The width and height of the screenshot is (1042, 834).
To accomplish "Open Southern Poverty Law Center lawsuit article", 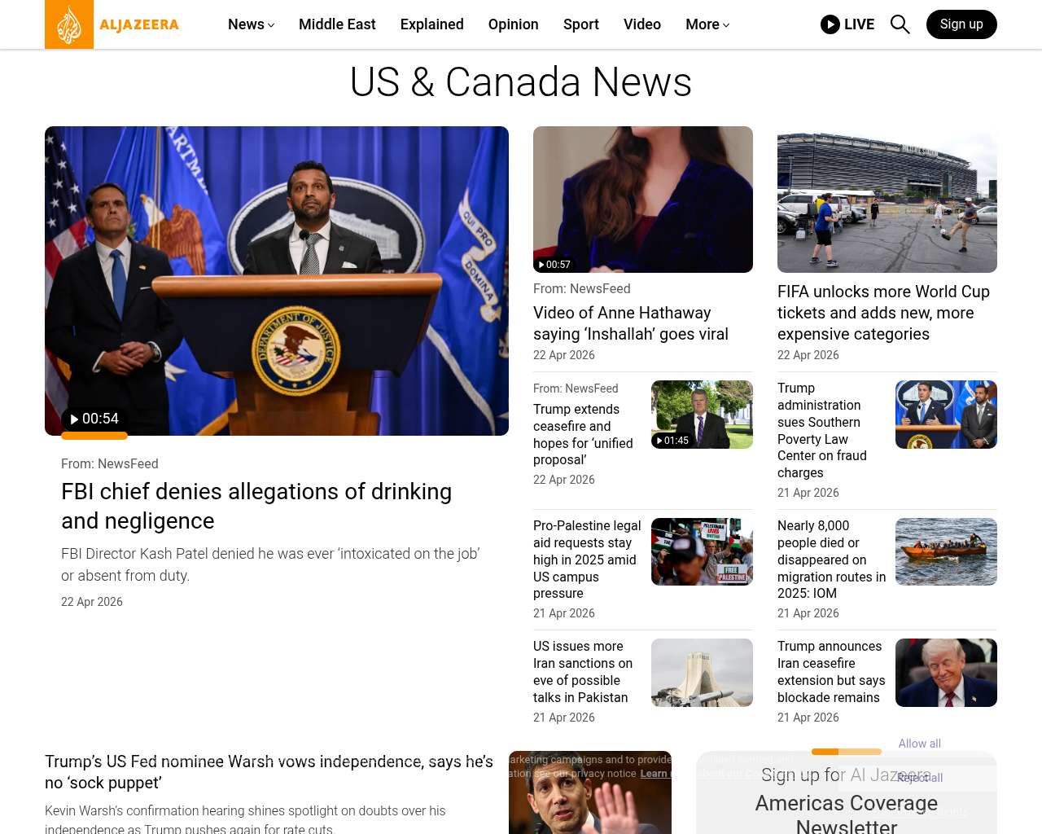I will click(x=822, y=430).
